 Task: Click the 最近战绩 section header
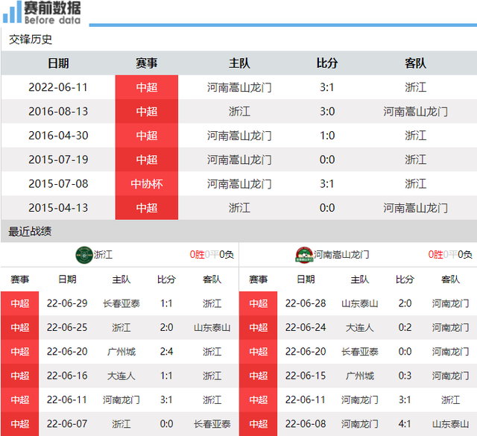pos(30,231)
